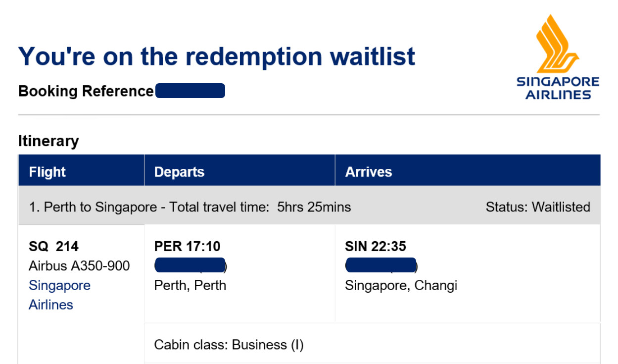This screenshot has height=364, width=618.
Task: Click the redacted arrival date
Action: click(x=381, y=265)
